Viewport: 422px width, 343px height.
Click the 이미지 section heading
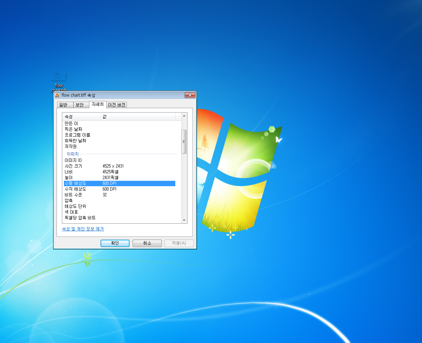72,154
